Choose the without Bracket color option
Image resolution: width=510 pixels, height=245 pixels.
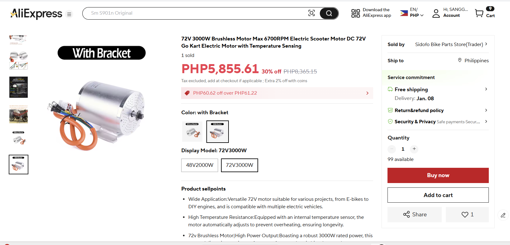[x=192, y=131]
